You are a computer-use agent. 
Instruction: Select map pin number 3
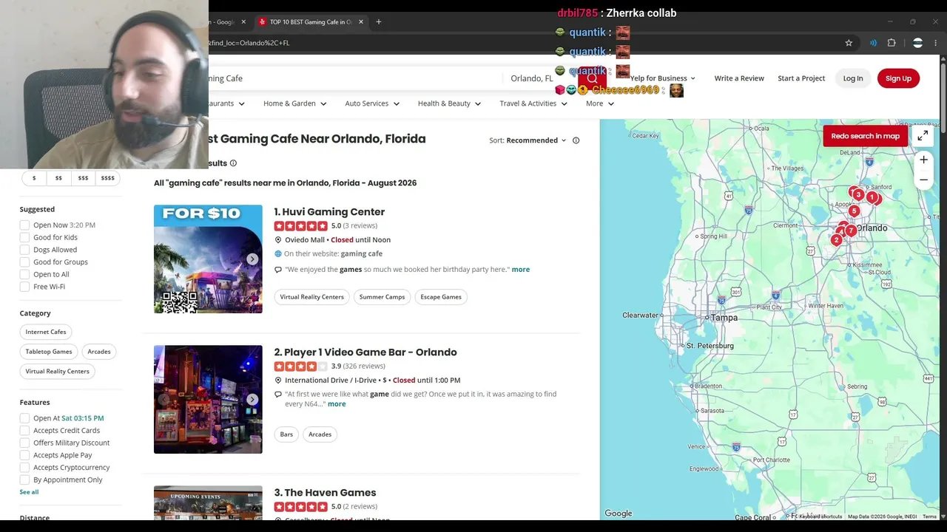[x=858, y=194]
